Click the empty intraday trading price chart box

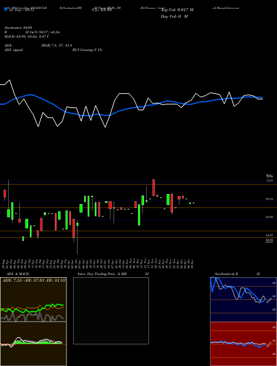click(111, 311)
